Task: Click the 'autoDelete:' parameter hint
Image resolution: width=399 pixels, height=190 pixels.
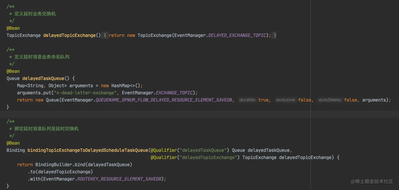Action: point(330,100)
